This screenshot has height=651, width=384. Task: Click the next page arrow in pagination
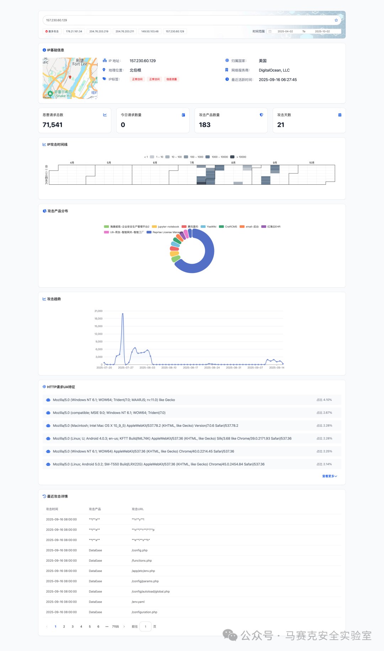click(124, 626)
